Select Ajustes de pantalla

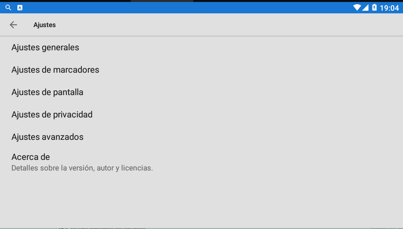click(x=47, y=92)
